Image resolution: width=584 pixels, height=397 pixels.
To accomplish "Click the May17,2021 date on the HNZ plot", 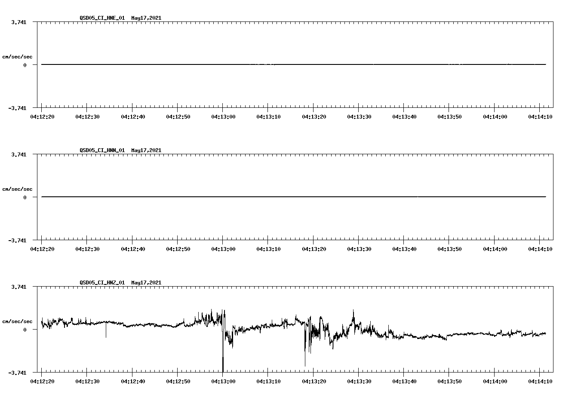I will pos(146,283).
